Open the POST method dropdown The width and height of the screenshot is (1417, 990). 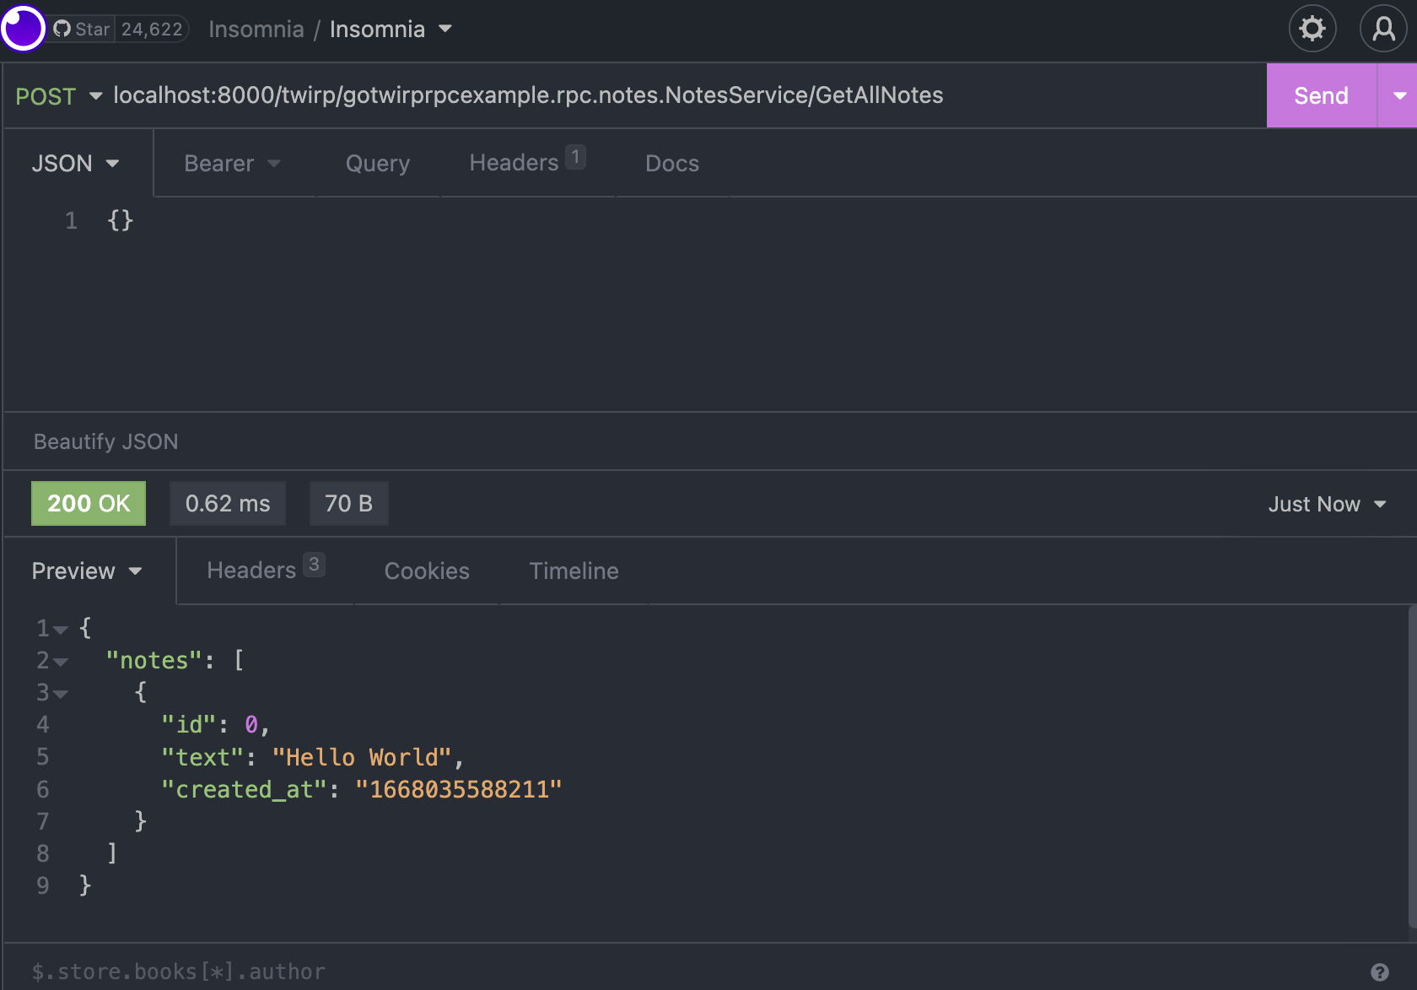pyautogui.click(x=58, y=96)
